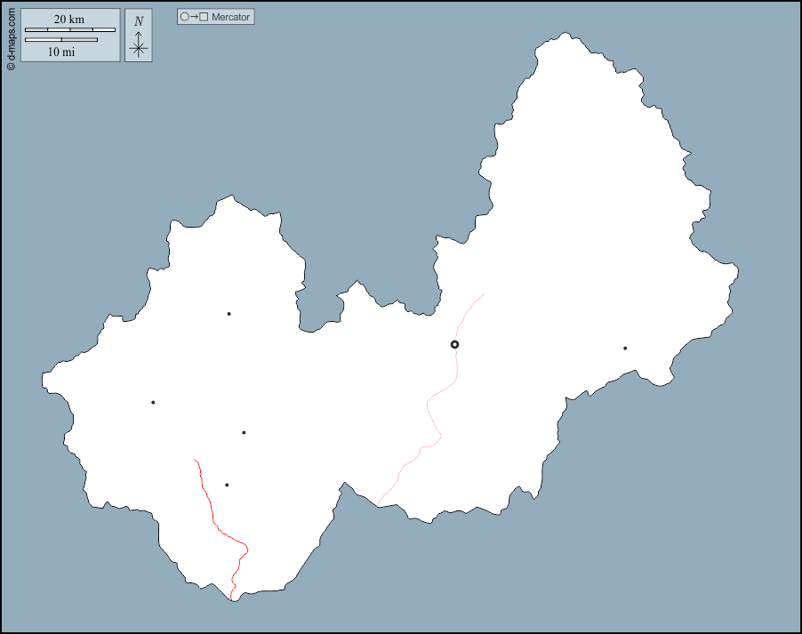Open the d-maps.com copyright link
802x634 pixels.
pyautogui.click(x=11, y=36)
